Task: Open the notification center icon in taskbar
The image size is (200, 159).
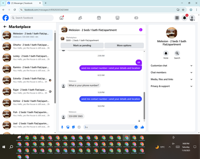Action: (195, 147)
